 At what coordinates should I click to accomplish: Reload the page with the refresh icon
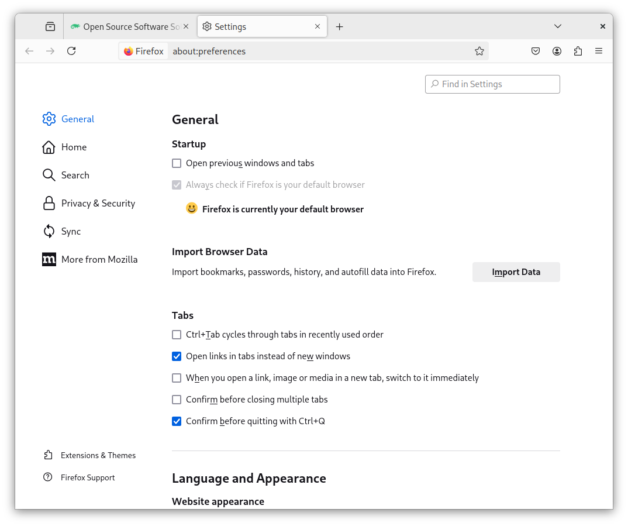pyautogui.click(x=71, y=51)
